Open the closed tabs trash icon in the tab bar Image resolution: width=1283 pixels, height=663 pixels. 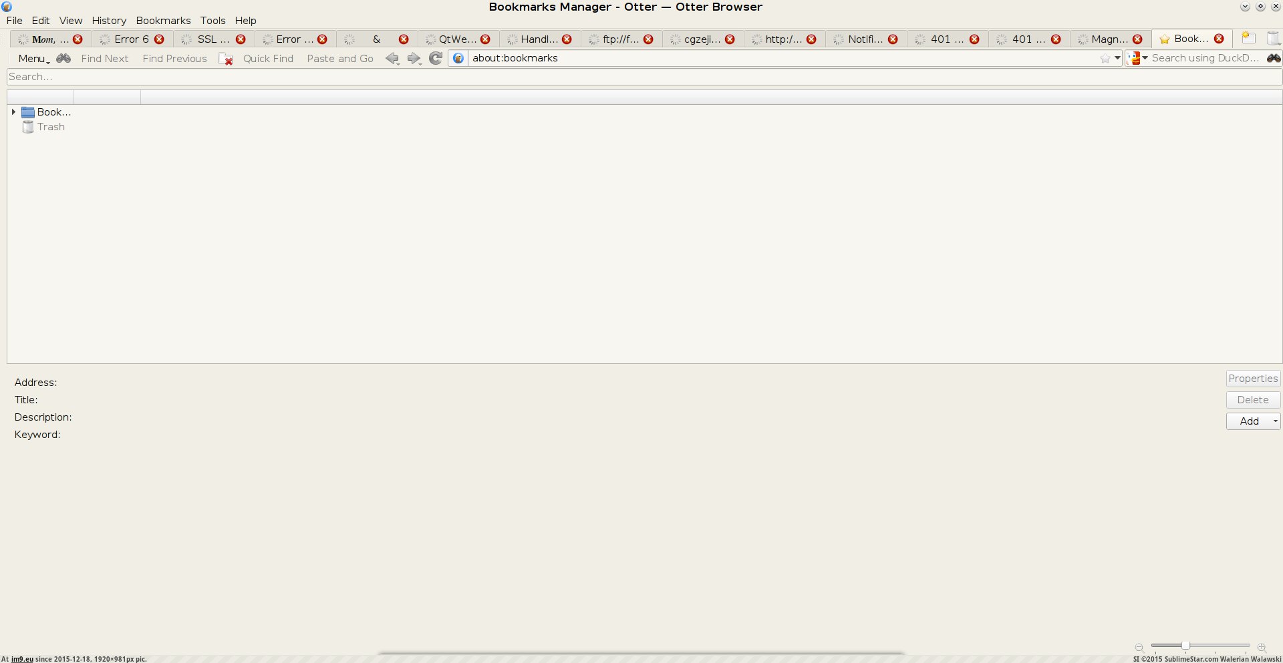pyautogui.click(x=1274, y=39)
